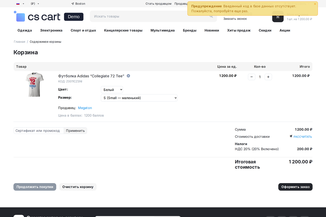
Task: Click the quantity input field
Action: 260,77
